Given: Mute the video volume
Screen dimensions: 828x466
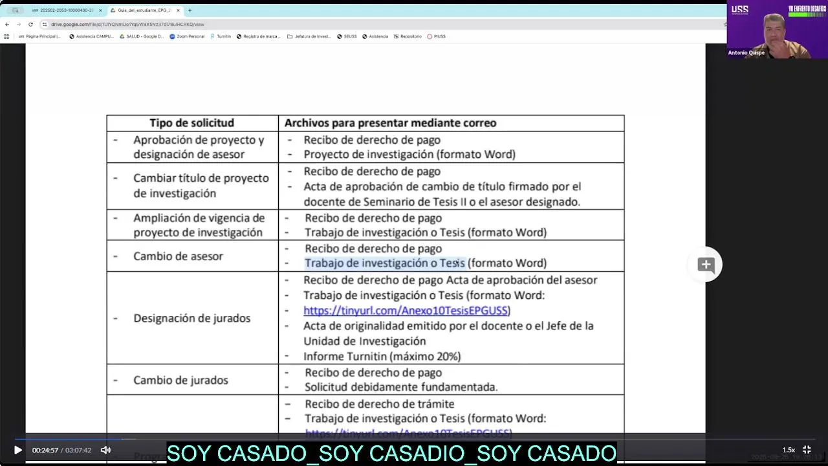Looking at the screenshot, I should pos(105,450).
